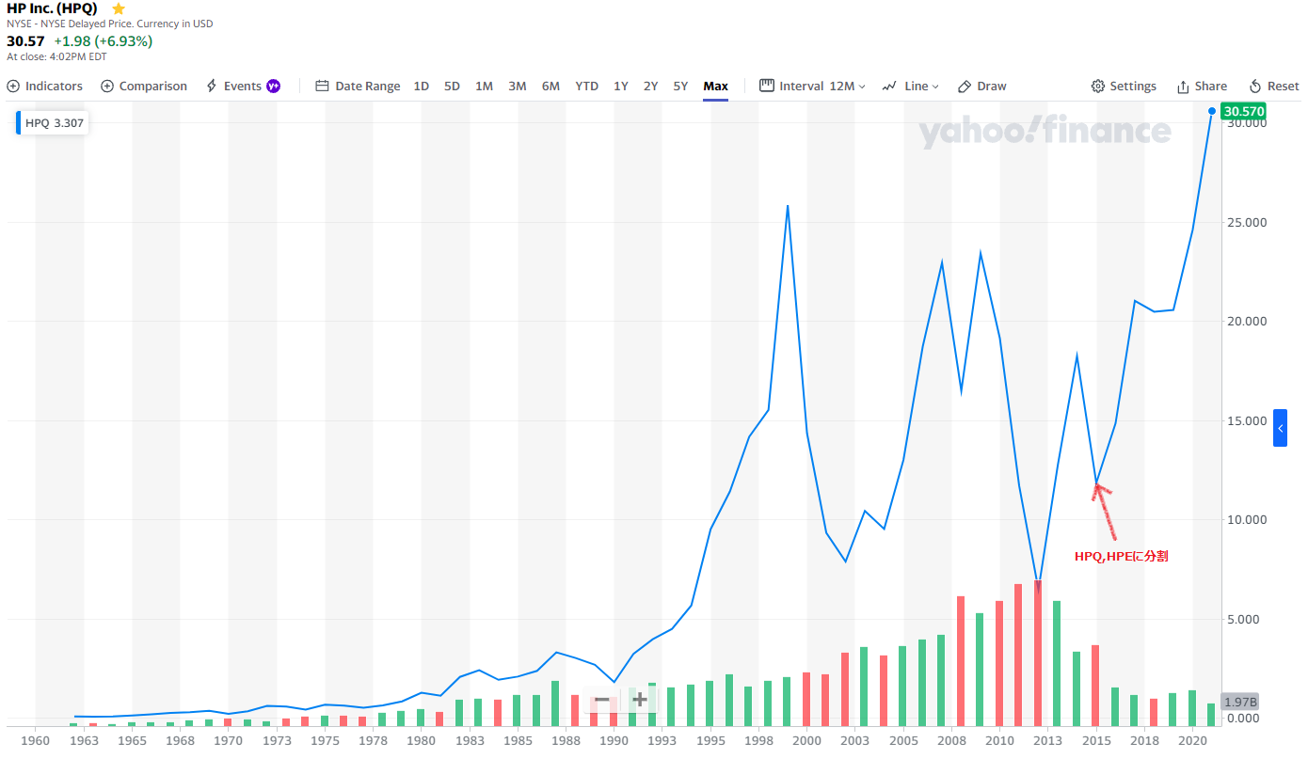Expand the Interval 12M dropdown

tap(812, 86)
